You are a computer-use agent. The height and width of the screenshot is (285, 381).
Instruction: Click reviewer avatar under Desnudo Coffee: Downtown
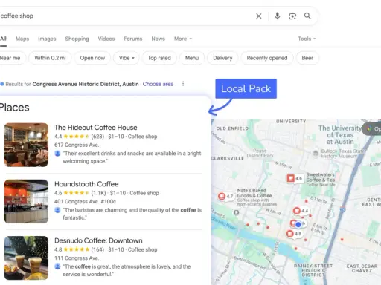(57, 266)
